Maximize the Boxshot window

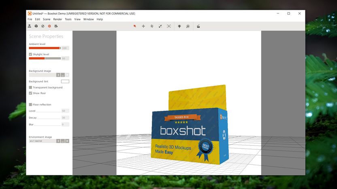pos(289,13)
